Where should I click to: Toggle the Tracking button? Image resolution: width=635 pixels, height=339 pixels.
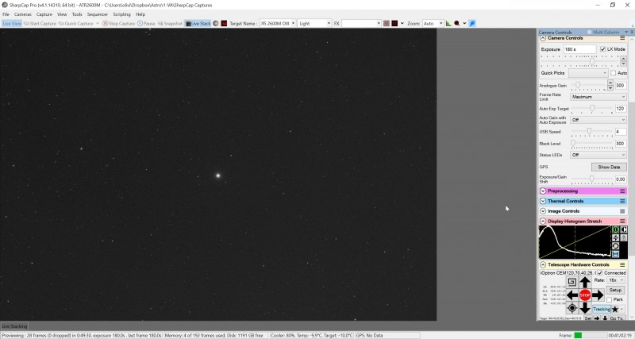pyautogui.click(x=602, y=309)
